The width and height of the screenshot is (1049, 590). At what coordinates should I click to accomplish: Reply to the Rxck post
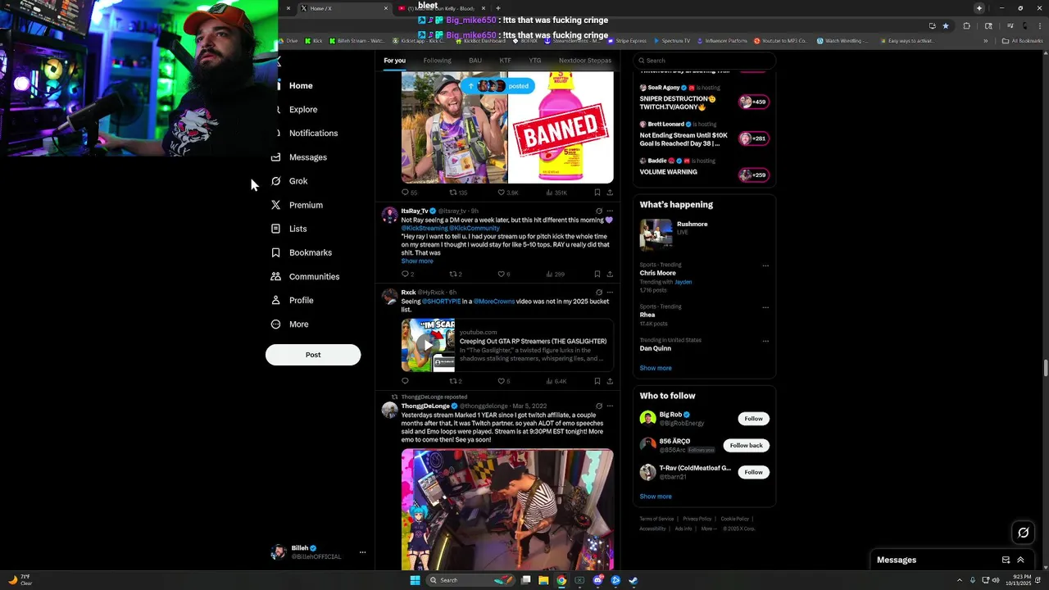point(405,381)
